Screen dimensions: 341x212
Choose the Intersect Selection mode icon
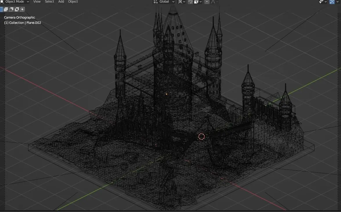(22, 9)
